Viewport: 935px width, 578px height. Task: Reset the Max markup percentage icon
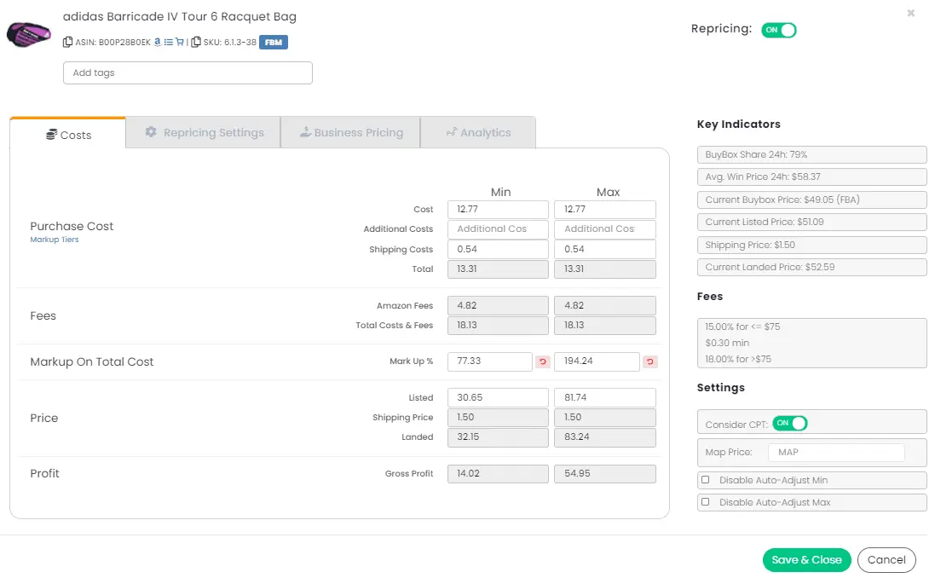coord(650,361)
